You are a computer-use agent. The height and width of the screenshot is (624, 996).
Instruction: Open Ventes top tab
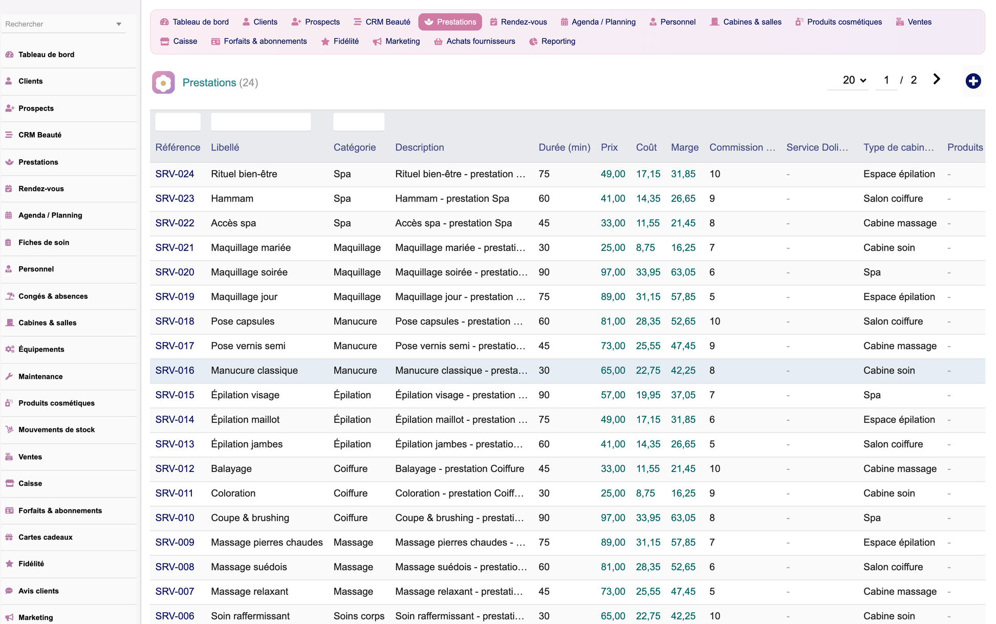(914, 22)
